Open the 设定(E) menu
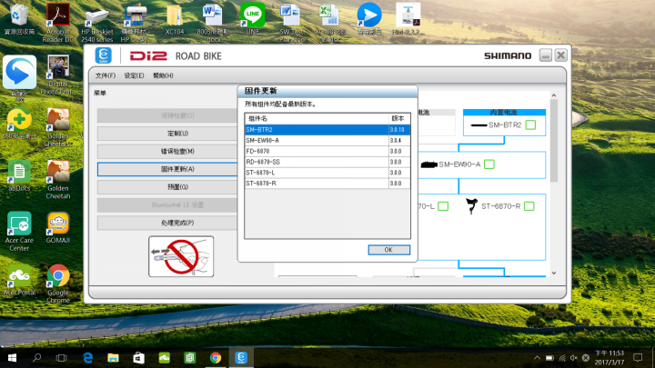This screenshot has width=655, height=368. tap(134, 75)
